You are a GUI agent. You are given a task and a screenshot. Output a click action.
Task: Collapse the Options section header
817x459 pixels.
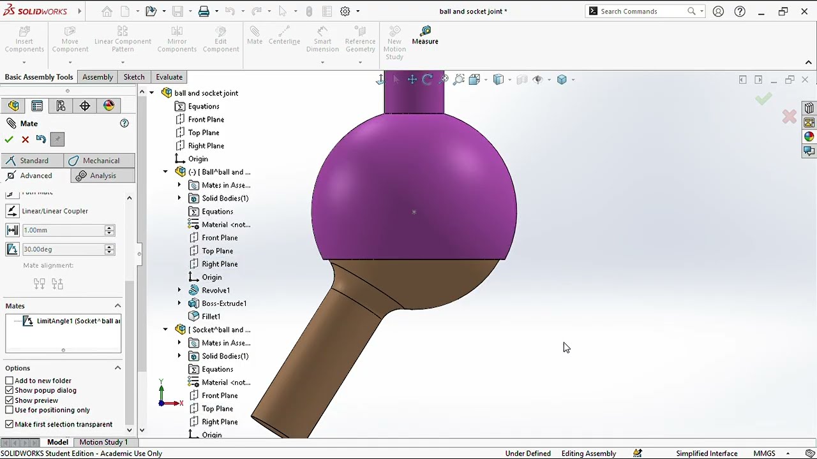pyautogui.click(x=117, y=368)
